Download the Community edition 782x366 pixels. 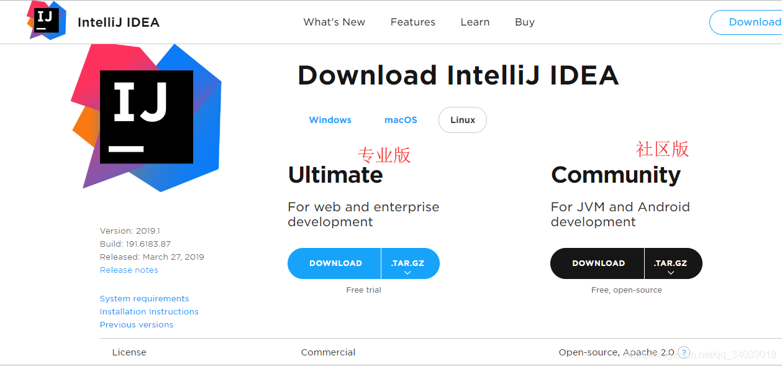tap(598, 263)
